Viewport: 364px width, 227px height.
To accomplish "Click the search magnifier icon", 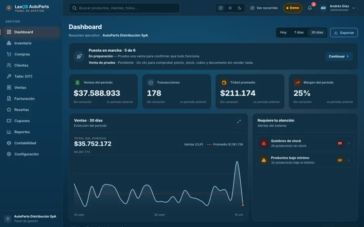I will click(74, 8).
